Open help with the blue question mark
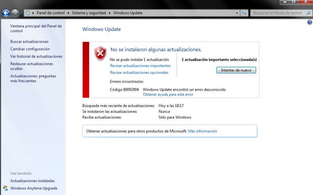The image size is (313, 195). tap(309, 22)
